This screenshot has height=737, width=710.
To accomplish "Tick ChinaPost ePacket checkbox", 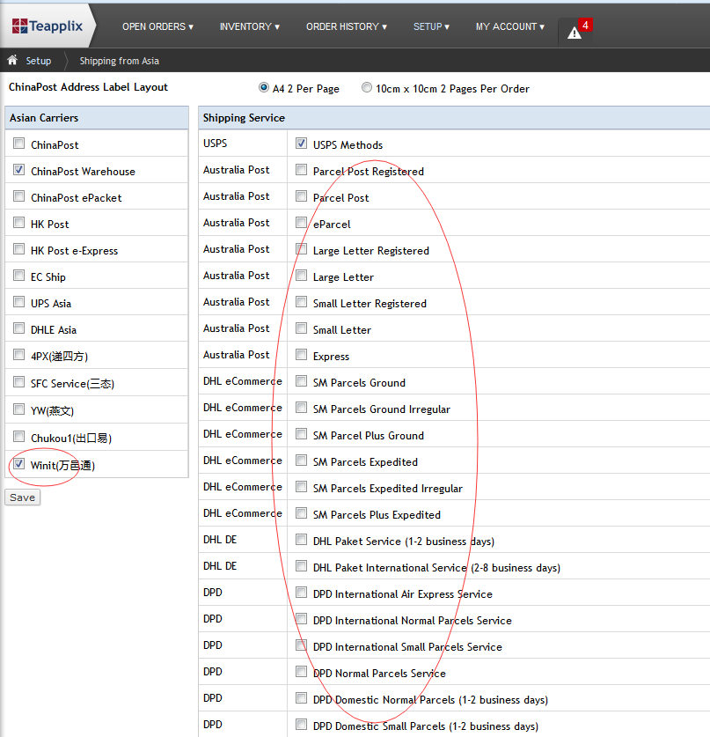I will click(x=18, y=195).
